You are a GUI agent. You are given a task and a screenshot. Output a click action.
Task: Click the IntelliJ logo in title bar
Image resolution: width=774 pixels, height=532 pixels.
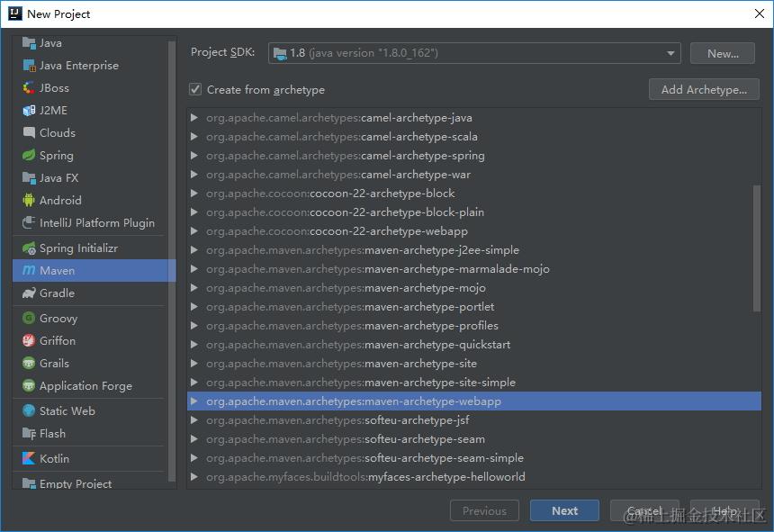[x=15, y=14]
